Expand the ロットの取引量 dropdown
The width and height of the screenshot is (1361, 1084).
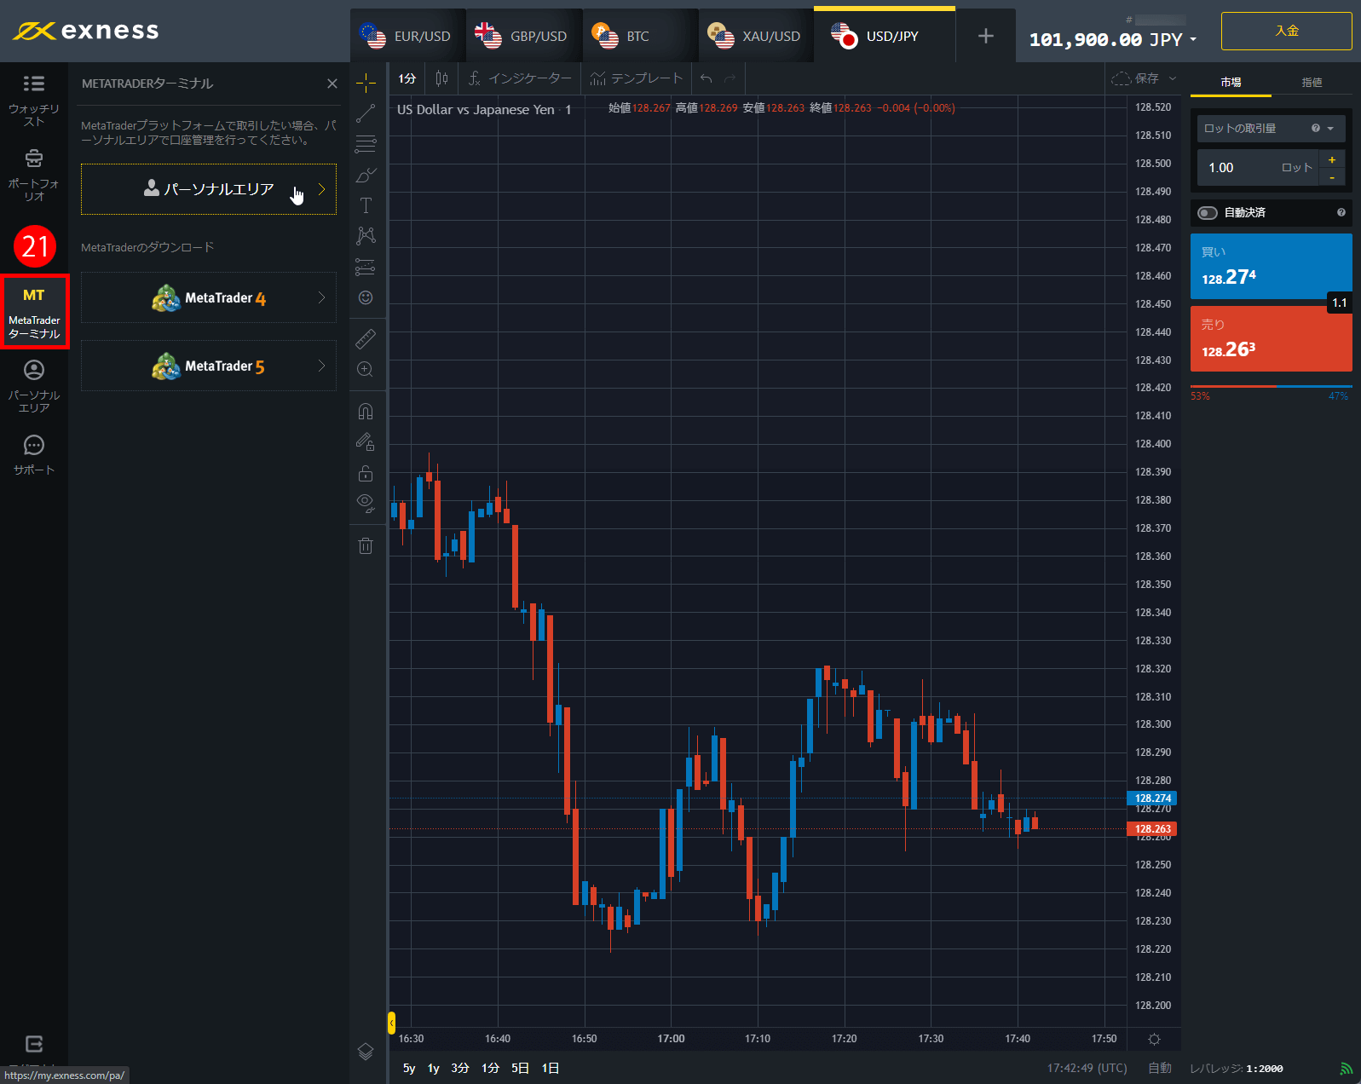[1330, 129]
